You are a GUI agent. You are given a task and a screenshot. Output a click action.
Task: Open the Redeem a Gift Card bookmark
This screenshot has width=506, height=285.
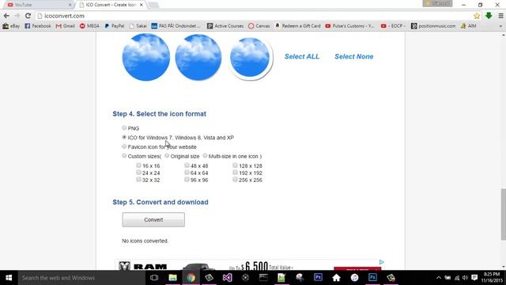click(x=297, y=26)
